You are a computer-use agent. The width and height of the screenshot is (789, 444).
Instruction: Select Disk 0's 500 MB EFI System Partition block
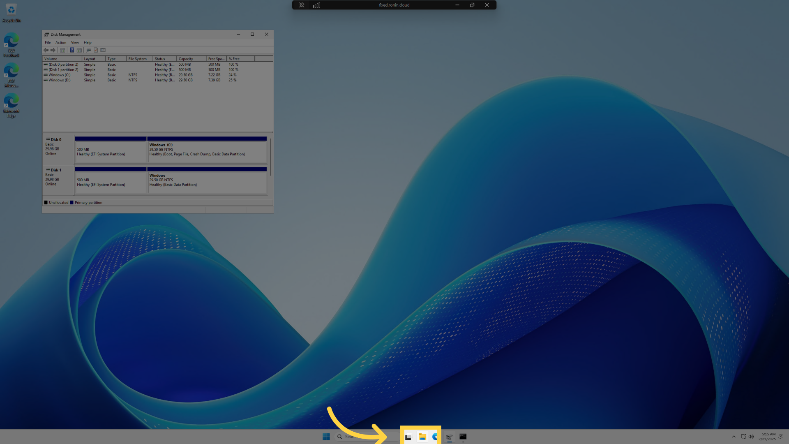pos(111,150)
